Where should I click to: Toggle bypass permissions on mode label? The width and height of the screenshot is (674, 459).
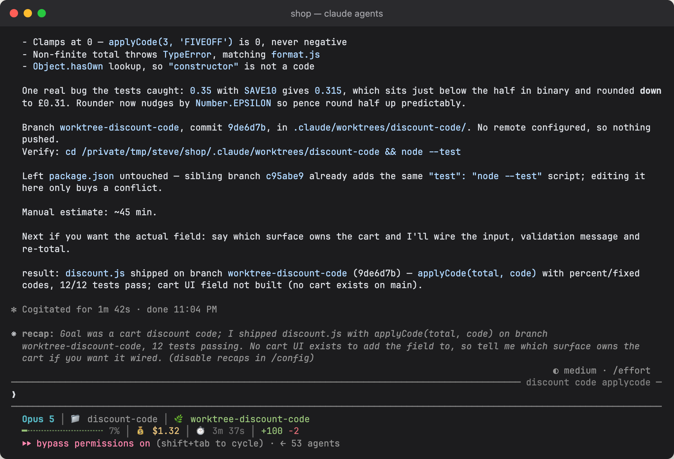[x=93, y=443]
